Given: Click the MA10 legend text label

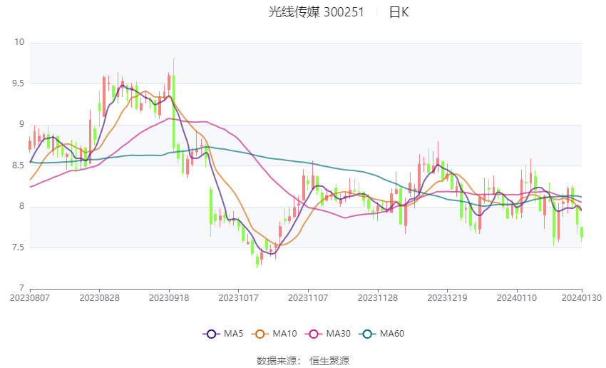Looking at the screenshot, I should tap(284, 334).
